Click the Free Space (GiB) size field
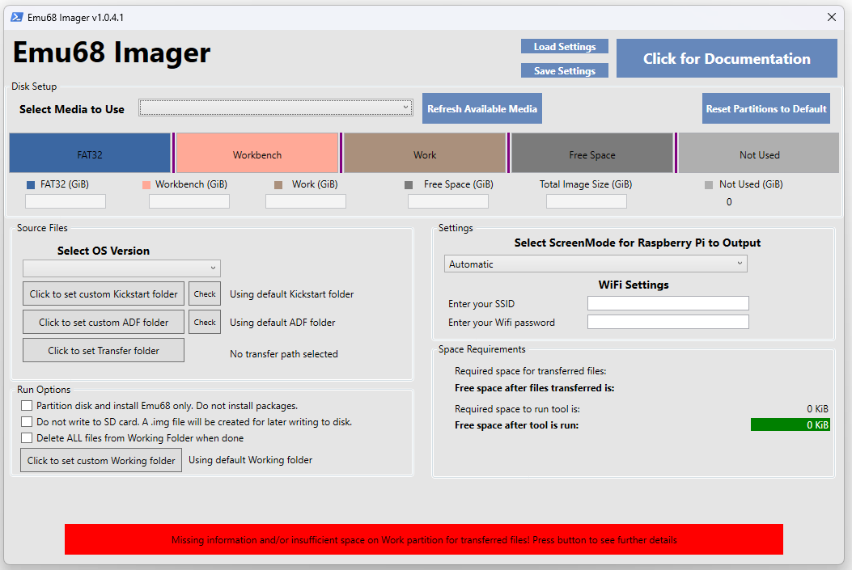The image size is (852, 570). pos(447,201)
